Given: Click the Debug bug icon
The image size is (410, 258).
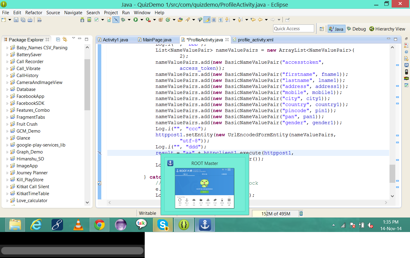Looking at the screenshot, I should [123, 20].
